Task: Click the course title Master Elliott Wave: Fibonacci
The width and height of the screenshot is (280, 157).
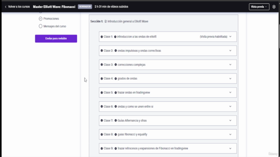Action: (54, 7)
